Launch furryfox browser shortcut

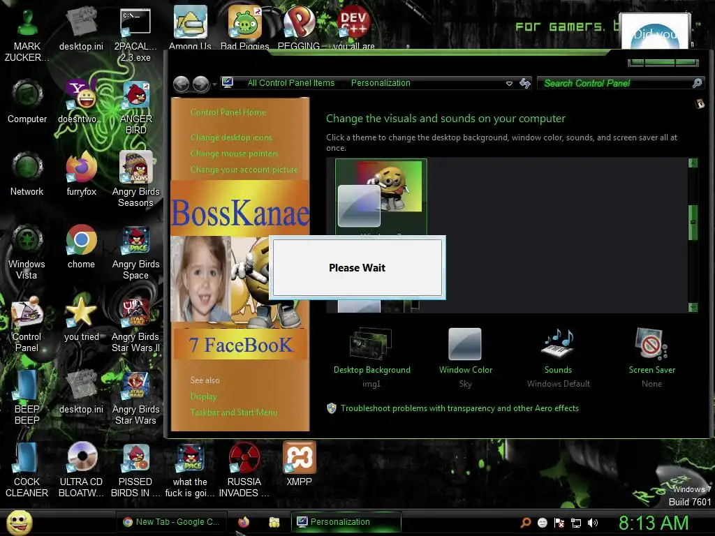click(x=81, y=174)
